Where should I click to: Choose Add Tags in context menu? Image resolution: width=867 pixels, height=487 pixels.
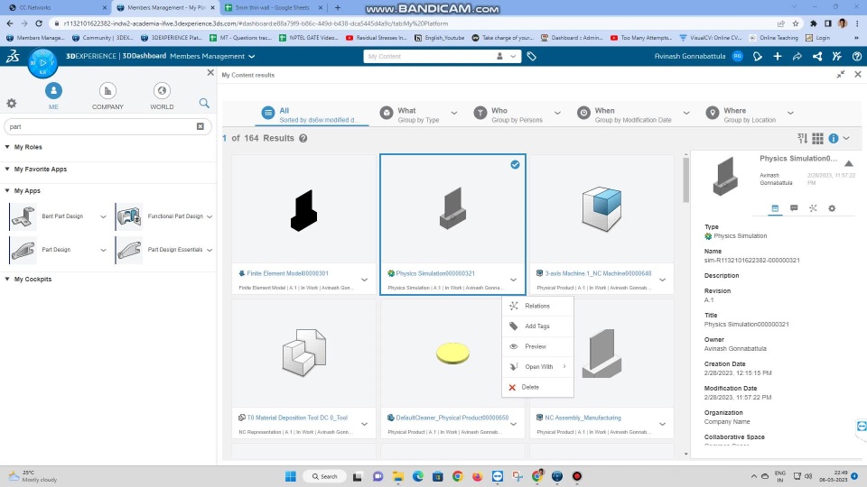(x=537, y=326)
